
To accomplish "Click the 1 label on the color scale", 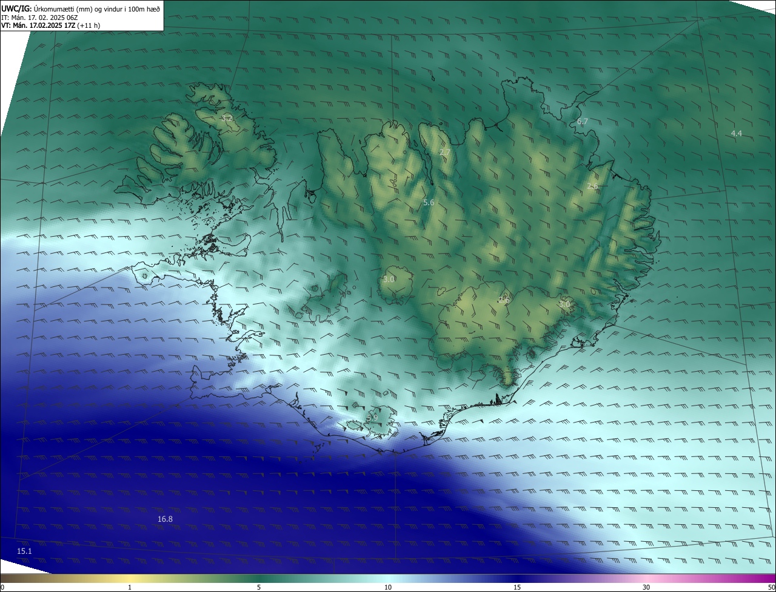I will pos(130,587).
